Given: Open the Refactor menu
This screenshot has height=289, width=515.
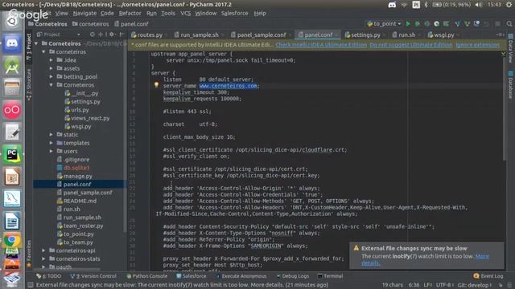Looking at the screenshot, I should pyautogui.click(x=130, y=14).
